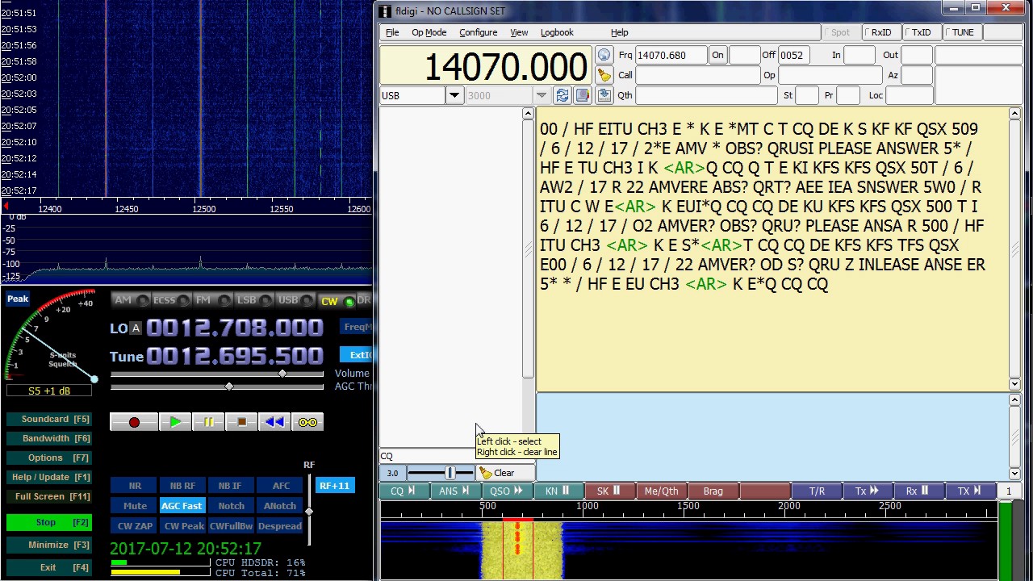The image size is (1033, 581).
Task: Click the fldigi refresh arrows icon
Action: click(x=563, y=95)
